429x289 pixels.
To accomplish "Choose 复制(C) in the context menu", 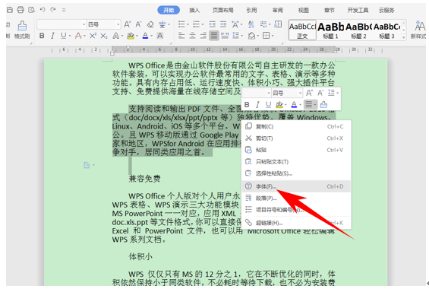I will point(296,126).
